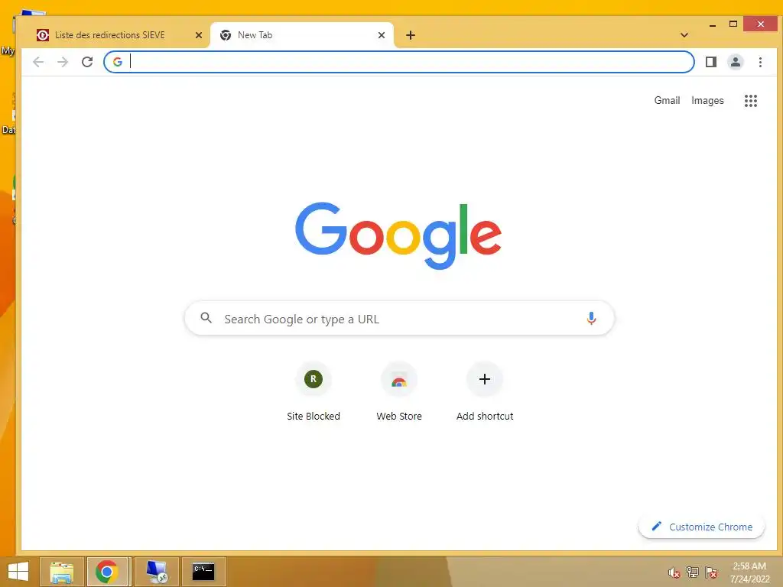
Task: Open the Google apps grid
Action: click(x=751, y=101)
